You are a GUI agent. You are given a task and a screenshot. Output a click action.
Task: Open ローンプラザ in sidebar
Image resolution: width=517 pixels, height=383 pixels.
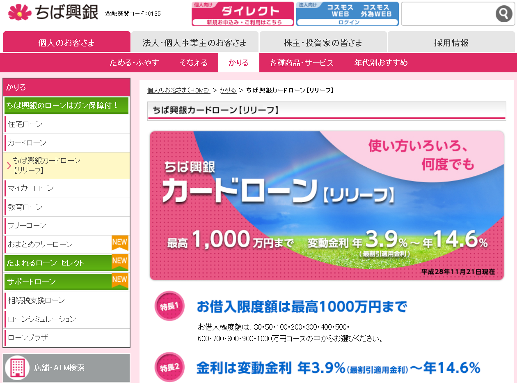click(66, 338)
